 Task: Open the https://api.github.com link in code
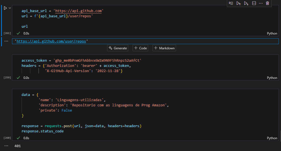click(78, 11)
